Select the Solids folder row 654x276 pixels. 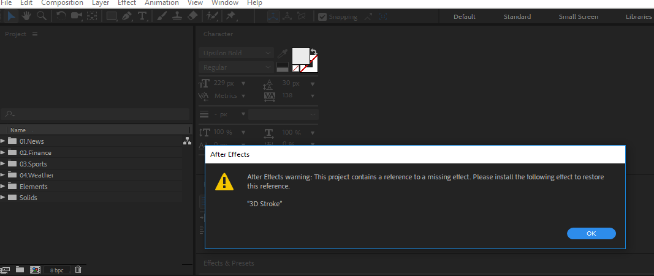pyautogui.click(x=91, y=197)
